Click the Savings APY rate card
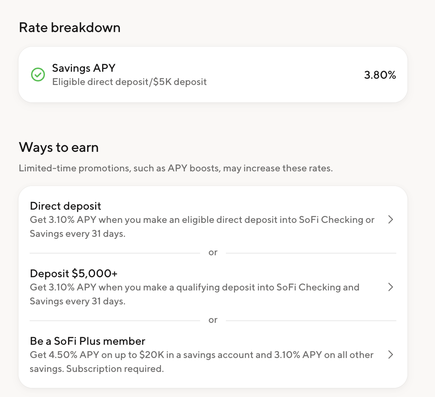 [x=213, y=75]
